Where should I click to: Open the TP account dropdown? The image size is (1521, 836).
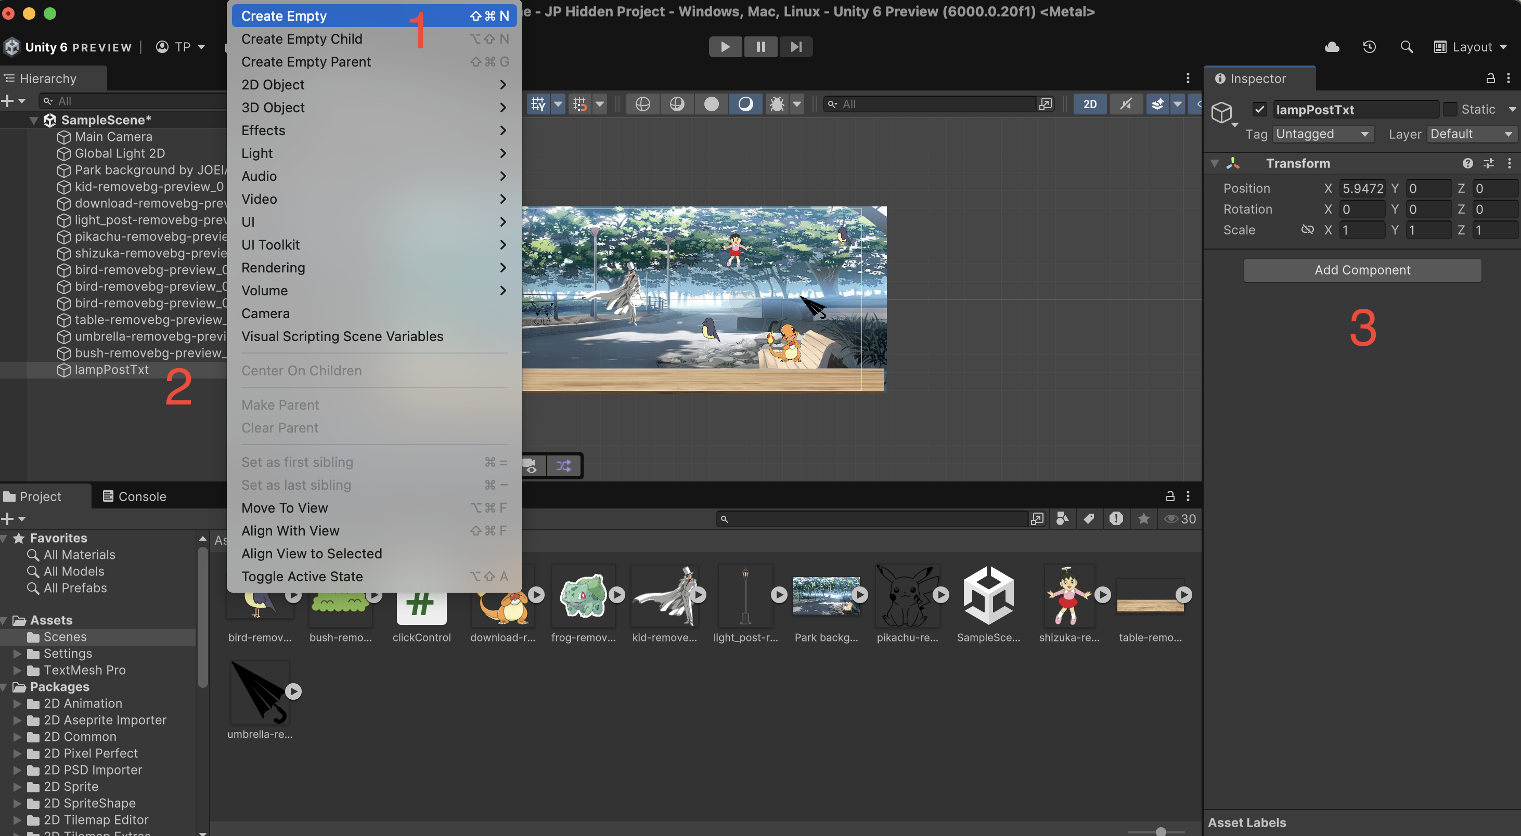180,47
